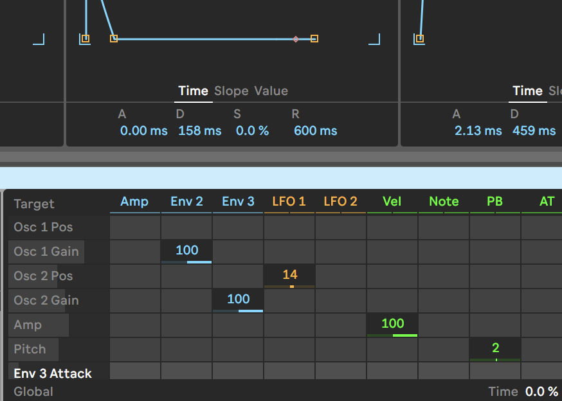Select the Slope tab in the middle envelope
Image resolution: width=562 pixels, height=401 pixels.
pos(231,91)
